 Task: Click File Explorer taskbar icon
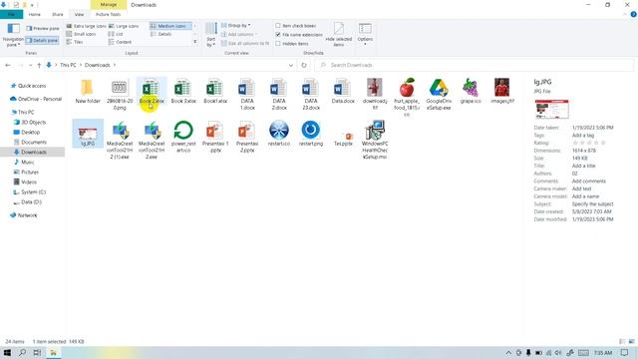[x=53, y=352]
